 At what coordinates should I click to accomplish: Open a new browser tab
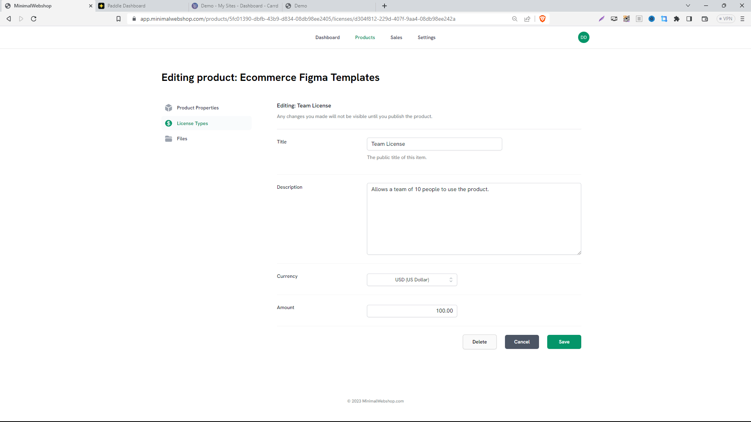(384, 6)
